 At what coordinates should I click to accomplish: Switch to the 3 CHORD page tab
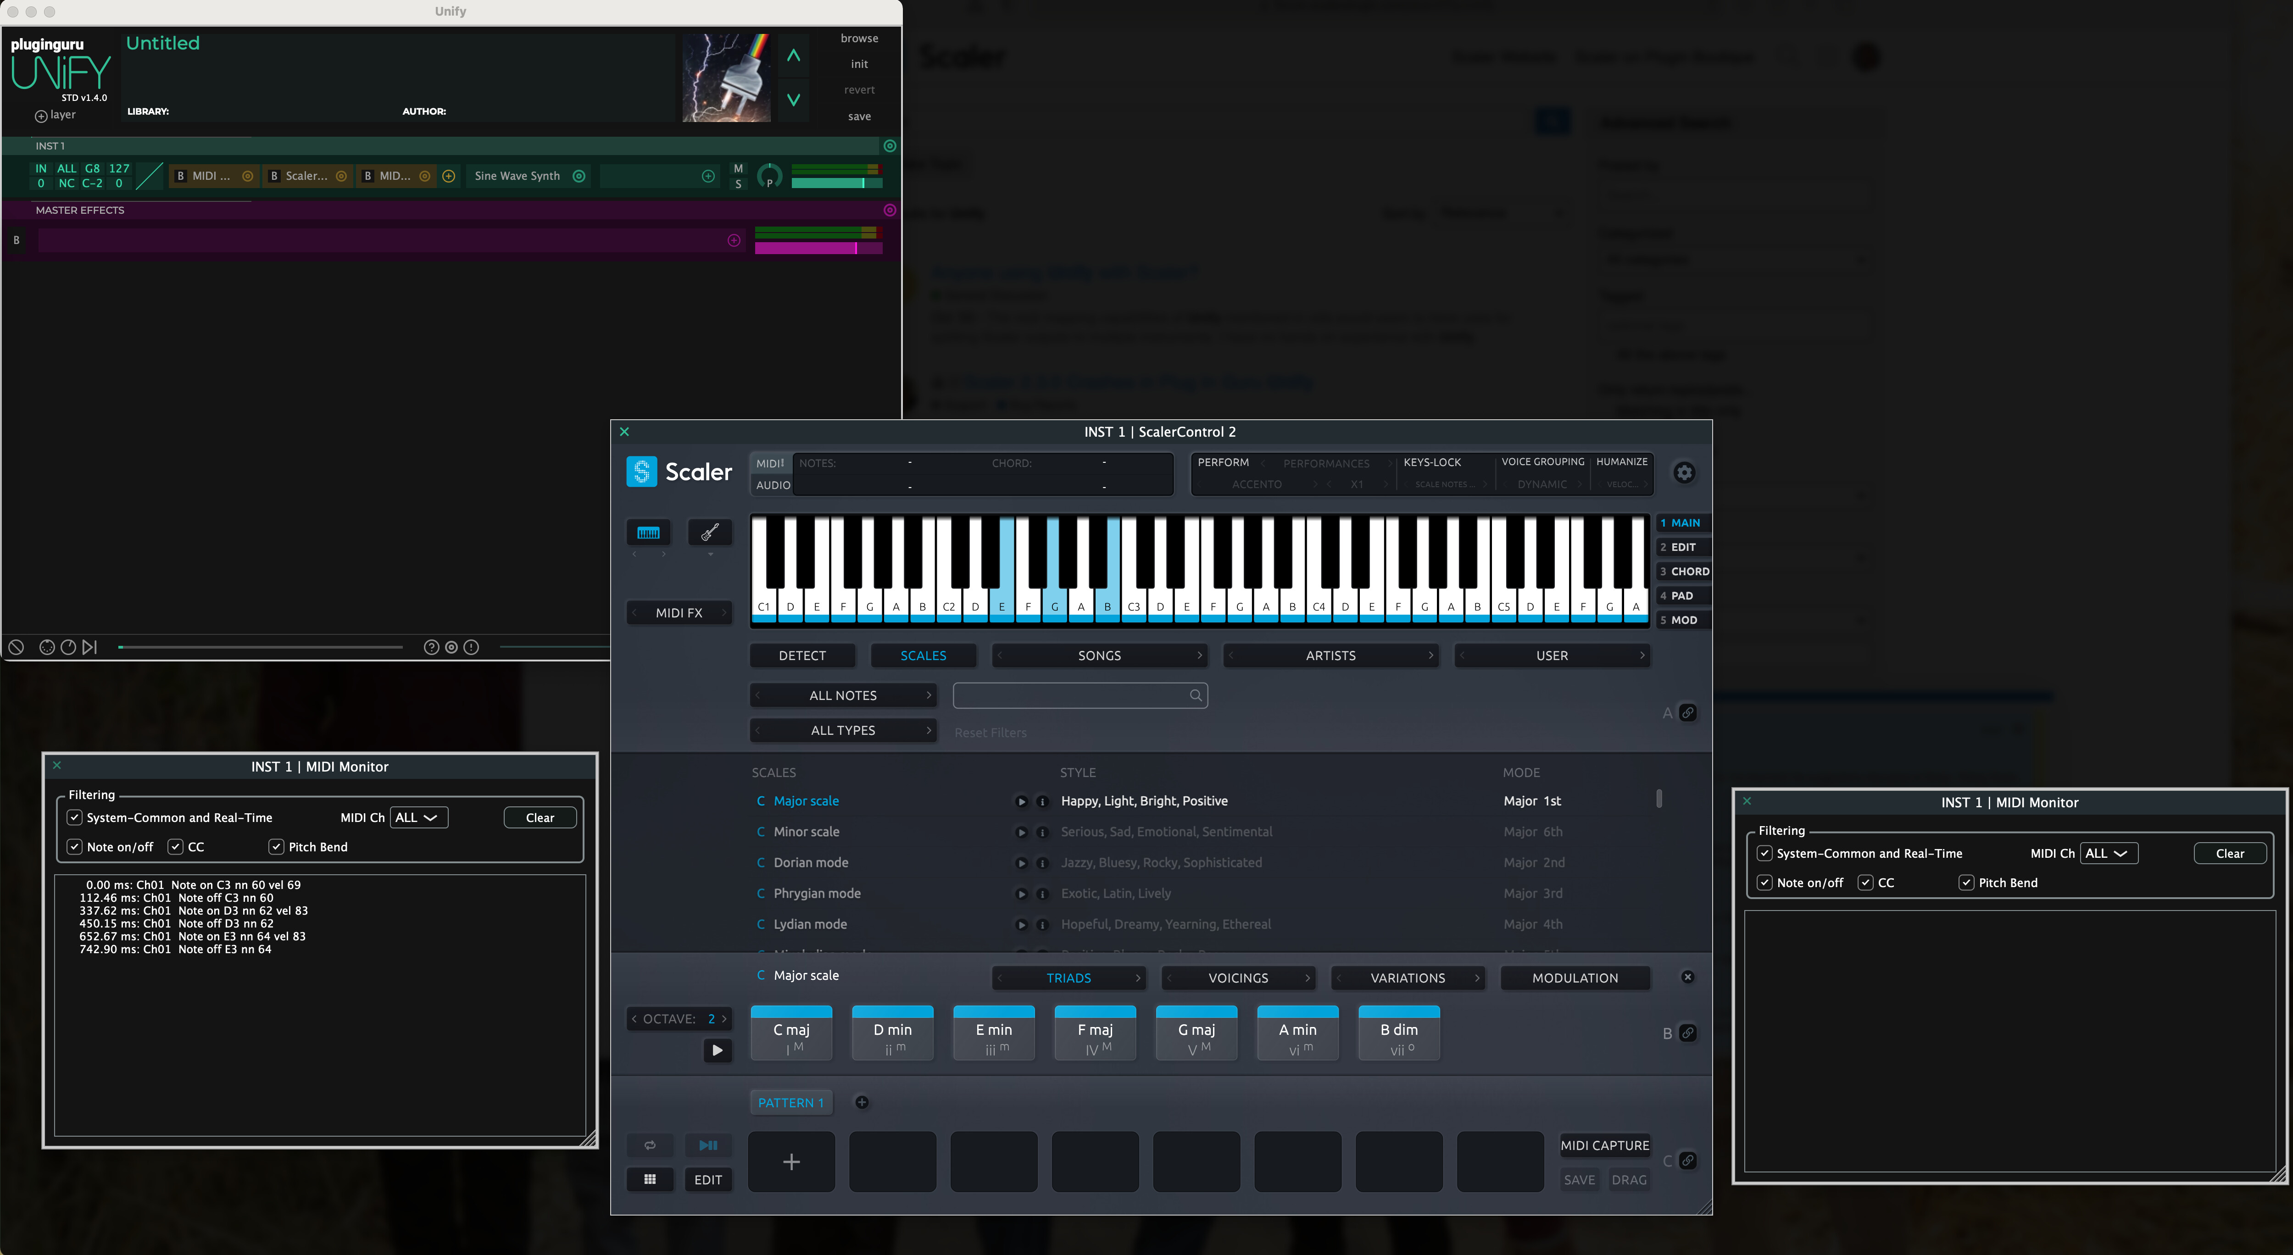click(1682, 571)
